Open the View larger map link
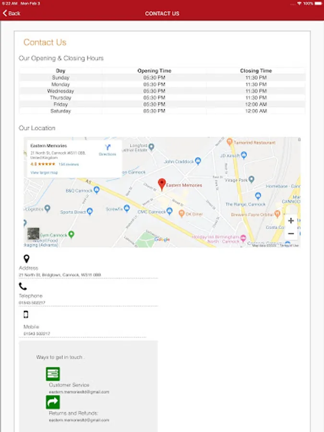Image resolution: width=324 pixels, height=432 pixels. (x=44, y=172)
